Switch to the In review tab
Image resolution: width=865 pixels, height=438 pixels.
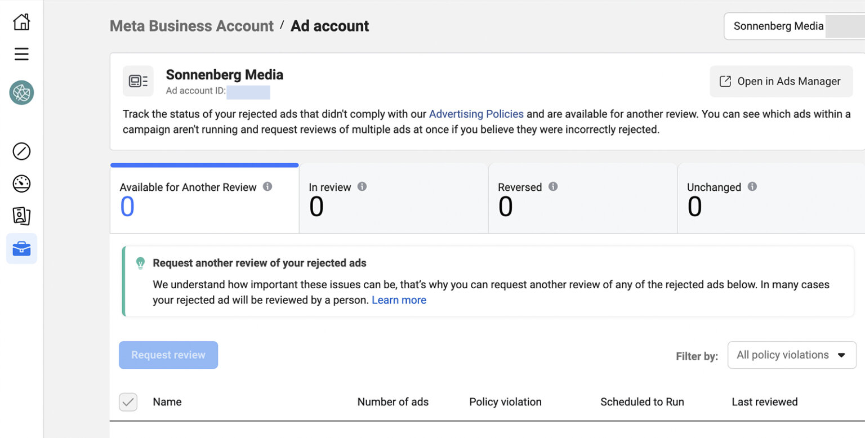[393, 198]
